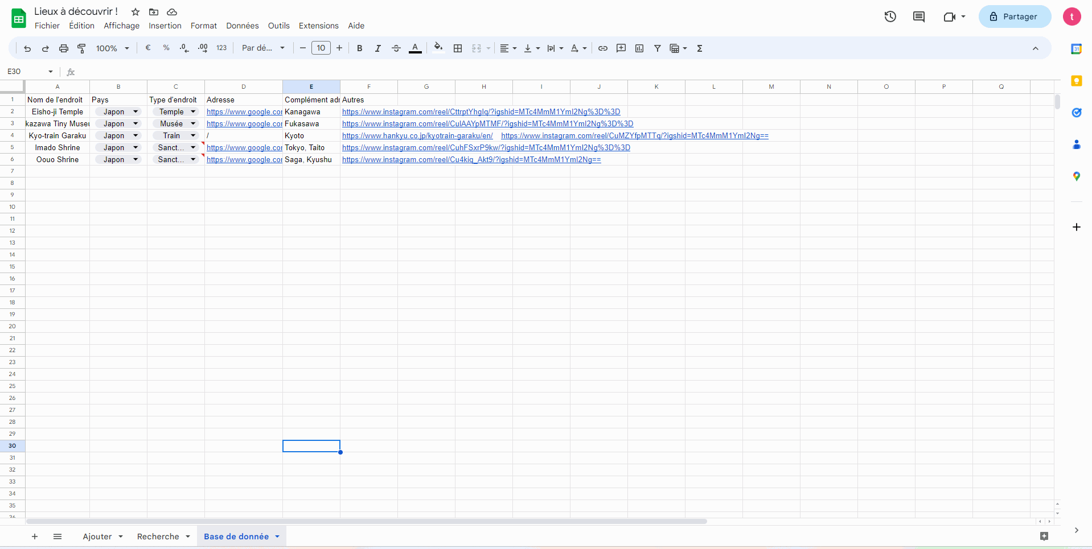Toggle bold formatting
The height and width of the screenshot is (549, 1092).
click(359, 48)
